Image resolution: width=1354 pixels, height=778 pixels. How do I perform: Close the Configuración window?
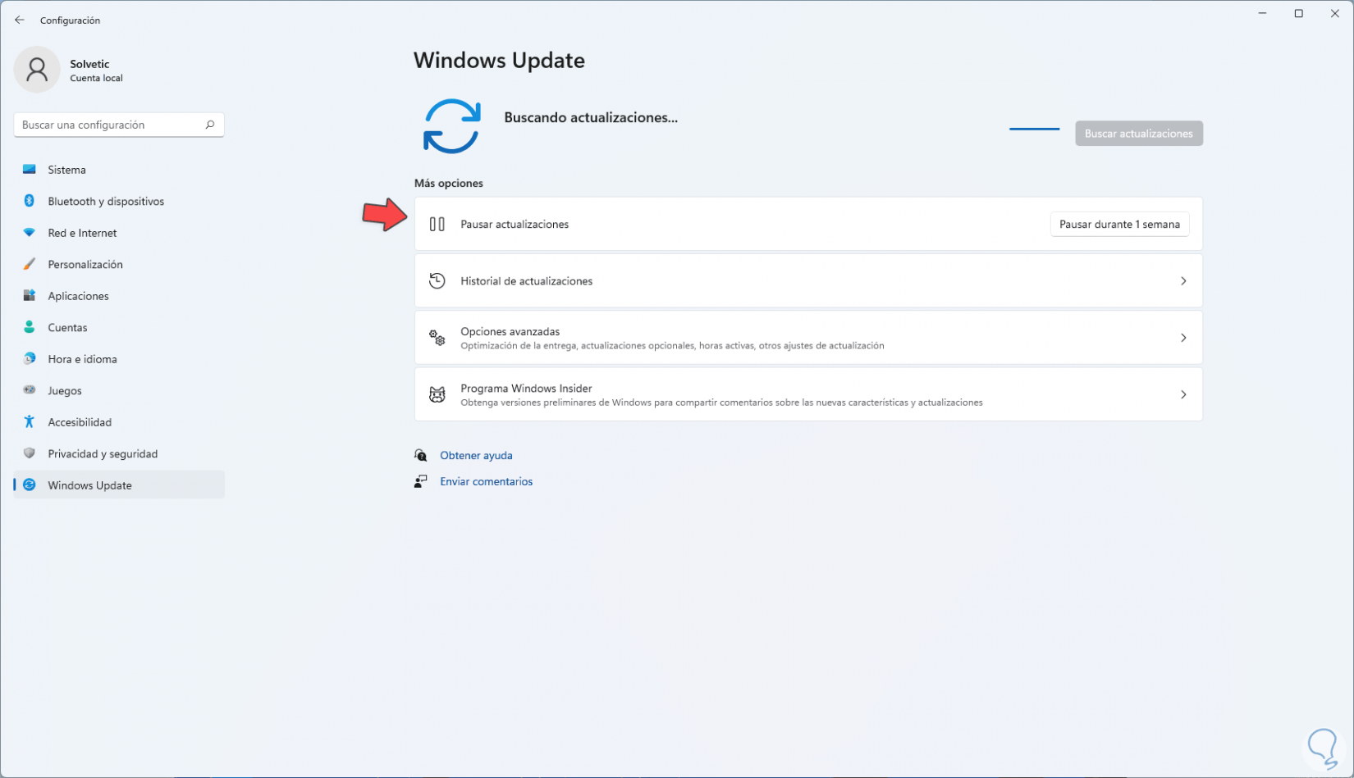pyautogui.click(x=1335, y=13)
